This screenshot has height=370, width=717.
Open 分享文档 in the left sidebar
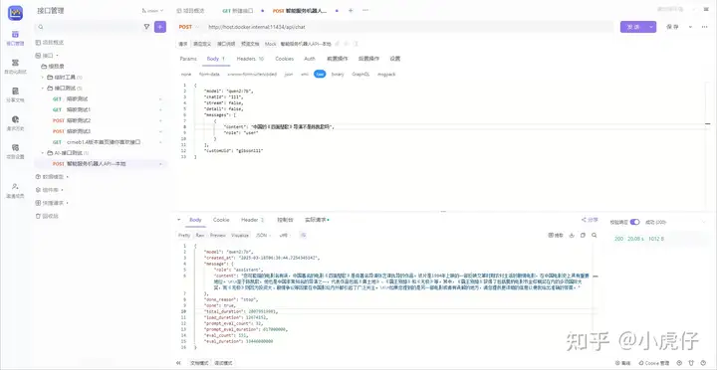coord(16,94)
